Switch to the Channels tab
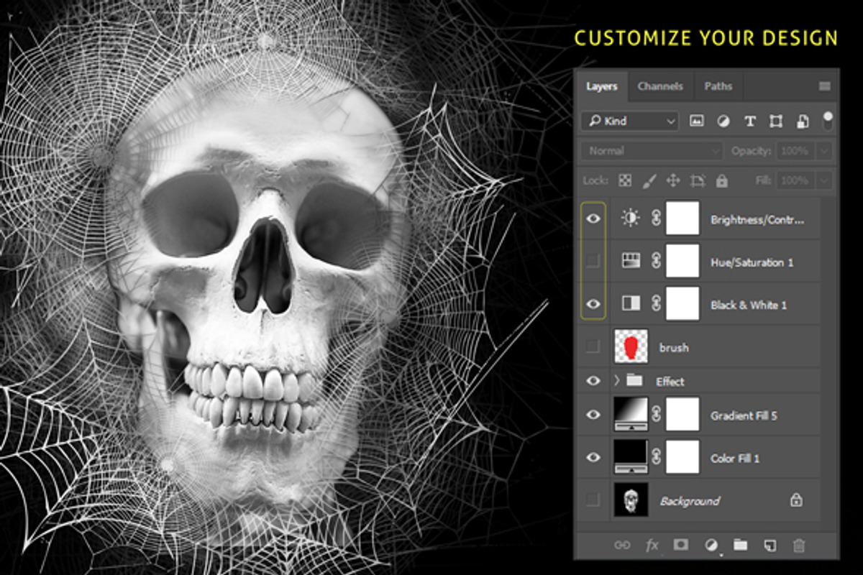863x575 pixels. [x=660, y=86]
